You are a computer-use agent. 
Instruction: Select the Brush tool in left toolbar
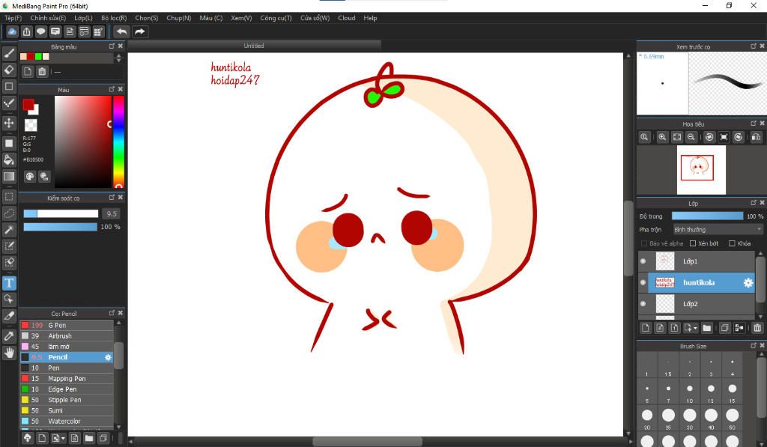[9, 53]
